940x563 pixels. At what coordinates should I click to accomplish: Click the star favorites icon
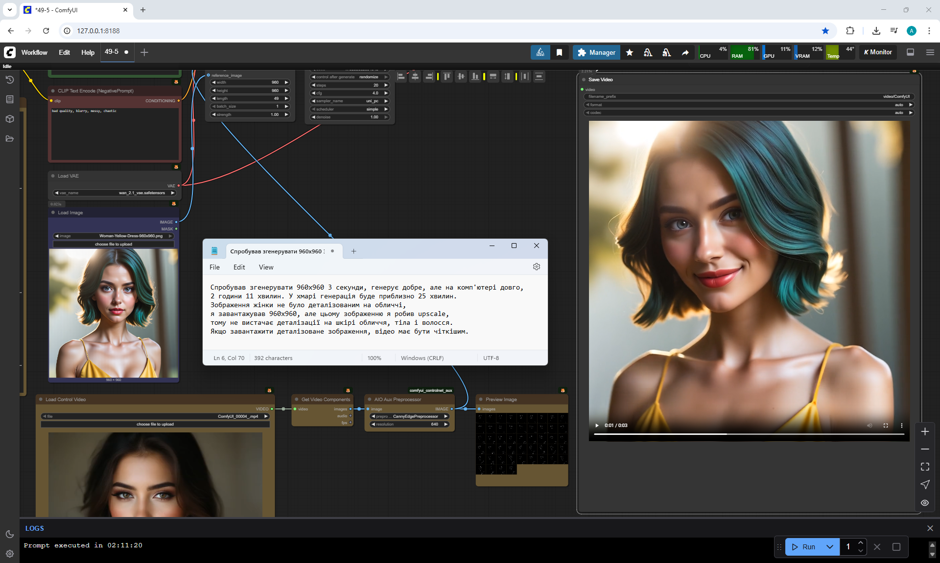630,52
